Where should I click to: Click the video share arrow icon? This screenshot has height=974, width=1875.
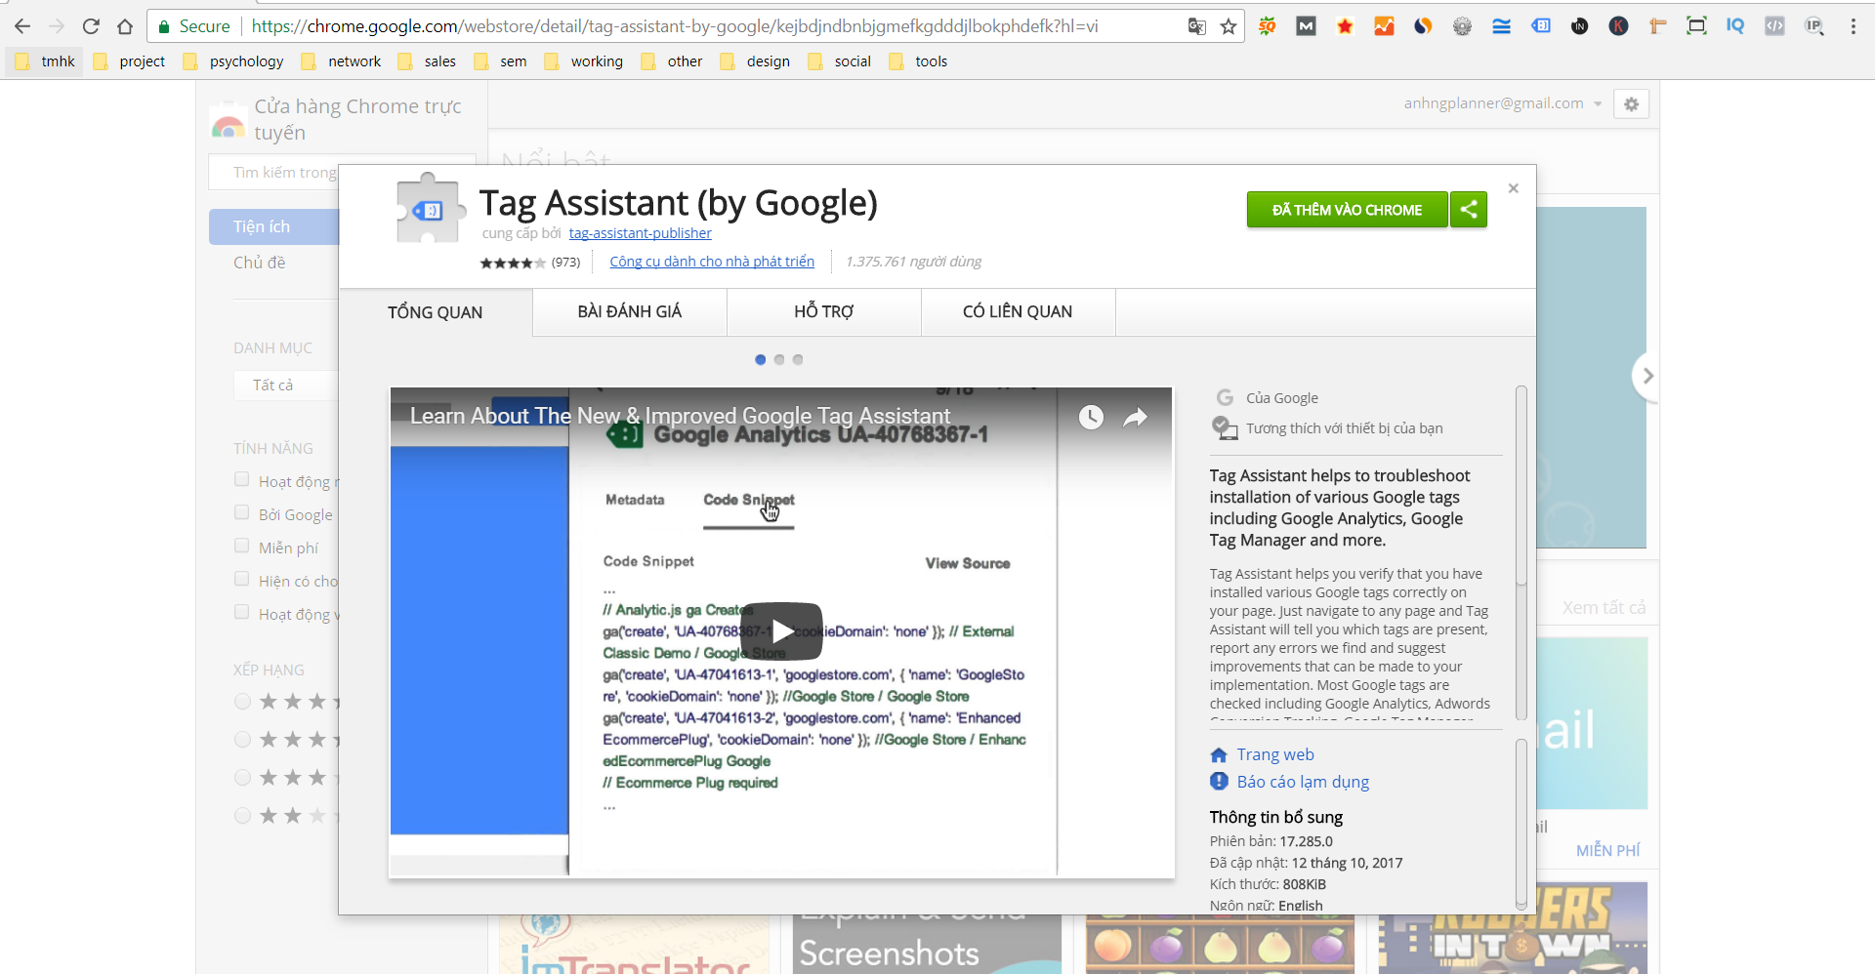click(x=1135, y=418)
